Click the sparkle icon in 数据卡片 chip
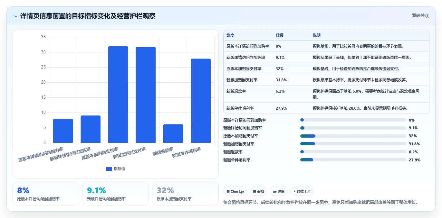 (294, 191)
